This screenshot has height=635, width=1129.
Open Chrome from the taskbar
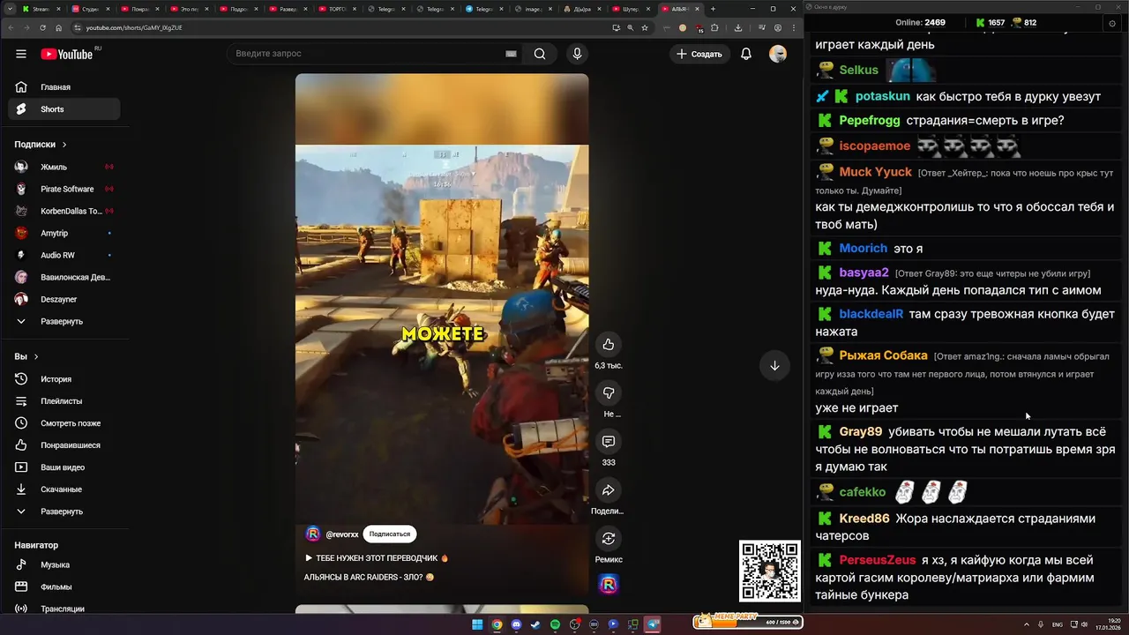[497, 624]
